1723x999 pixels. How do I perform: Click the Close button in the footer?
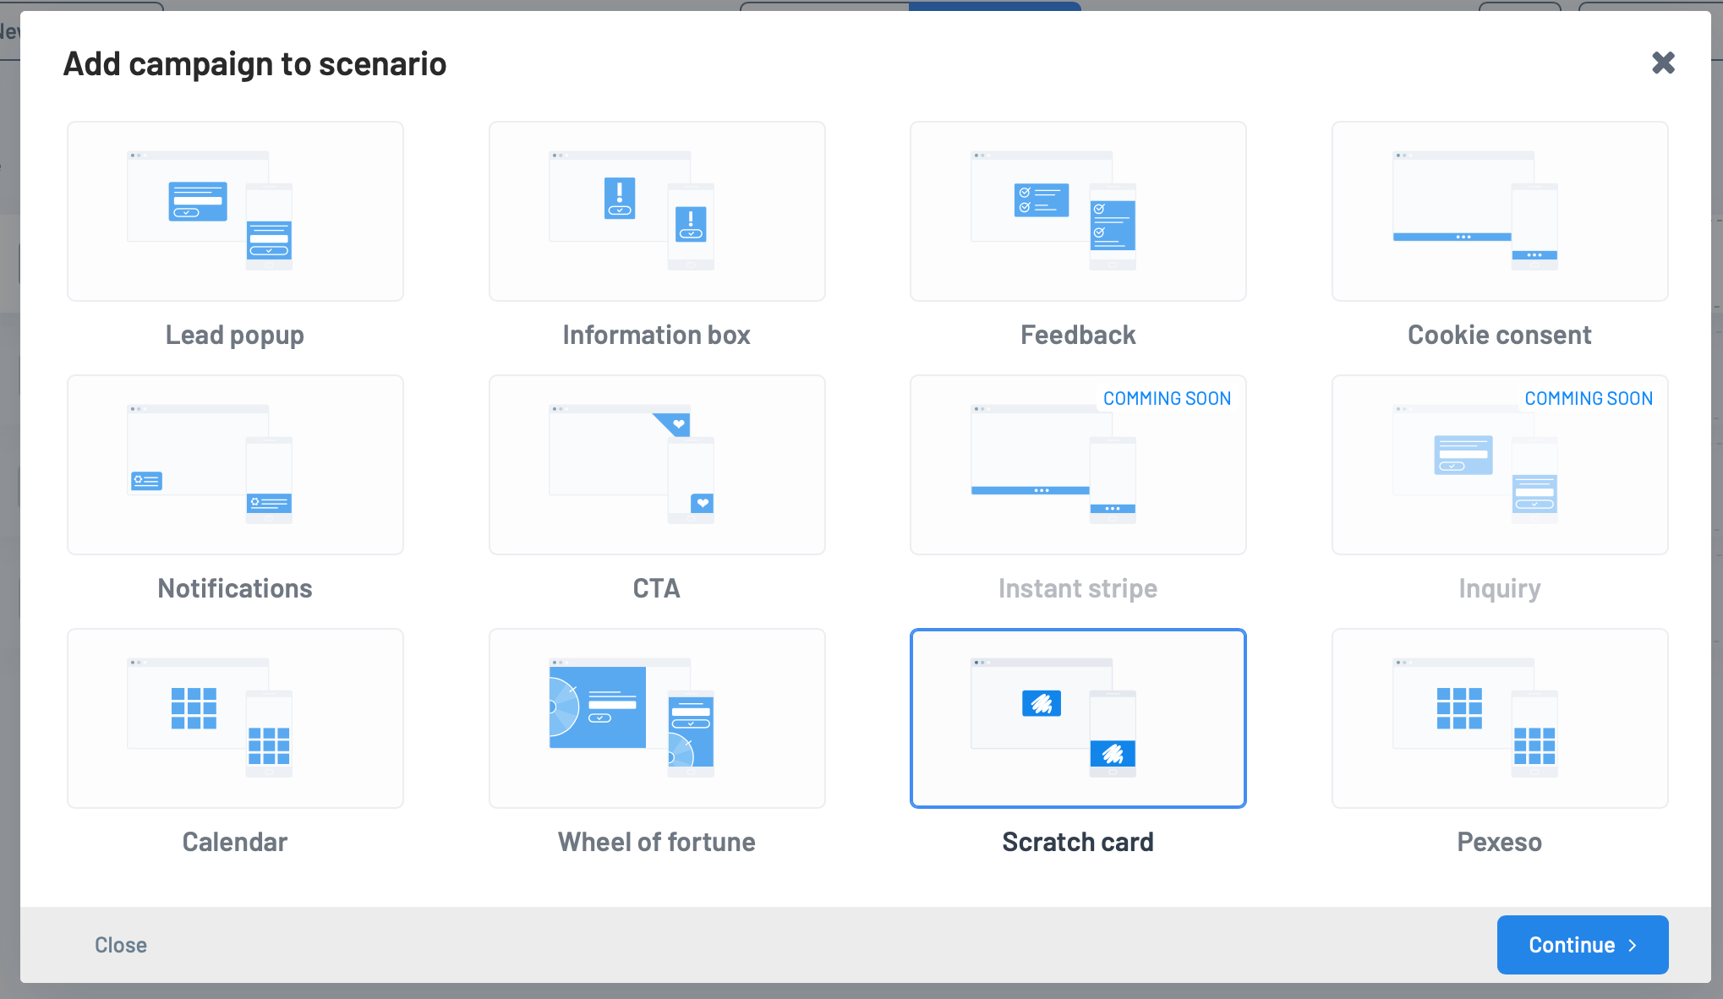pyautogui.click(x=121, y=945)
